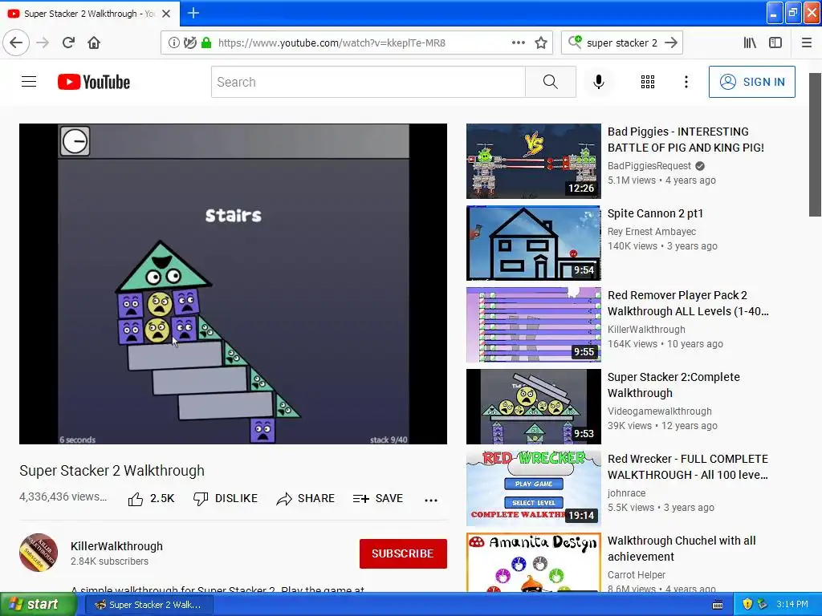Viewport: 822px width, 616px height.
Task: Click the YouTube search magnifier button
Action: coord(551,82)
